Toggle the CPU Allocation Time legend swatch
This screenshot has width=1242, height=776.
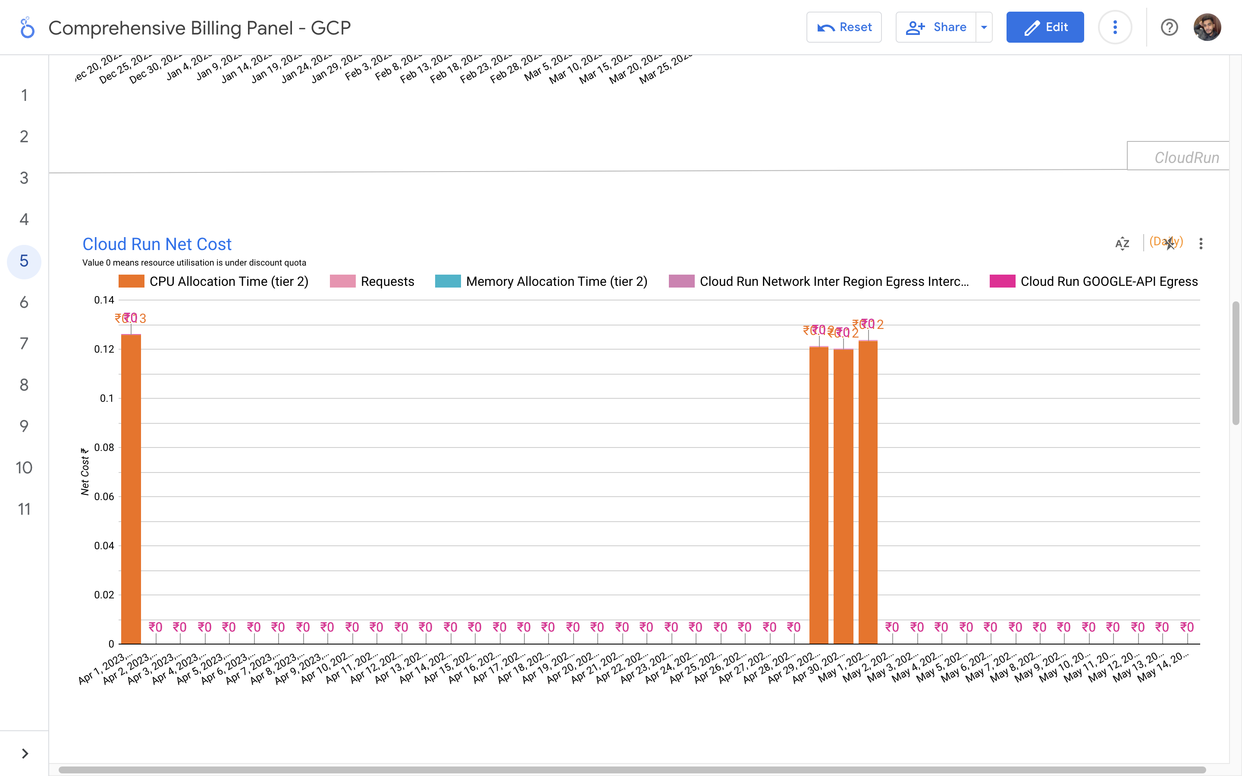pos(132,281)
